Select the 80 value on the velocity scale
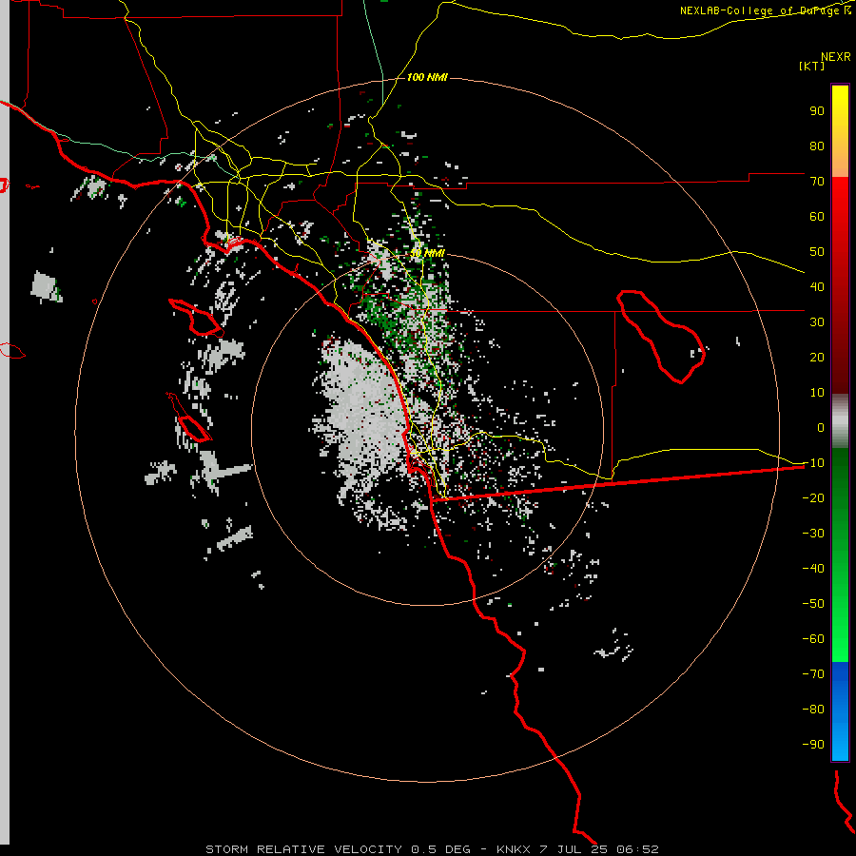856x856 pixels. [817, 146]
